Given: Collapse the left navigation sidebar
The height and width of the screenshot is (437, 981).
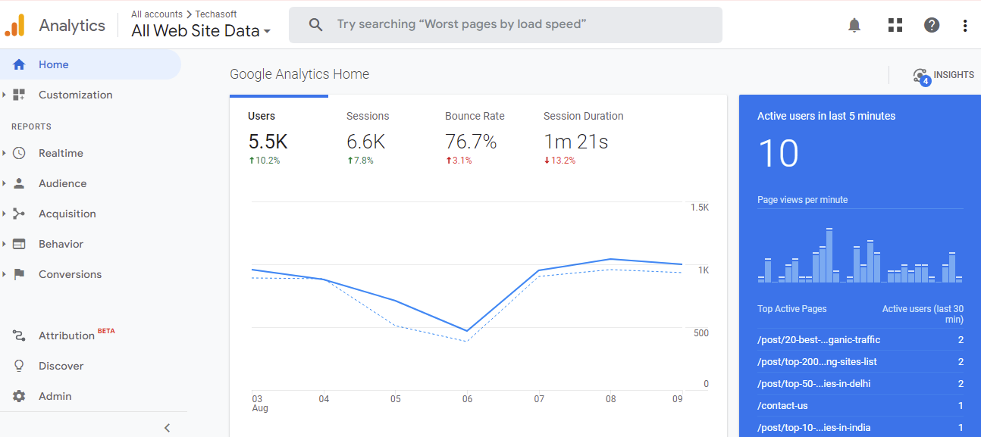Looking at the screenshot, I should pos(167,427).
